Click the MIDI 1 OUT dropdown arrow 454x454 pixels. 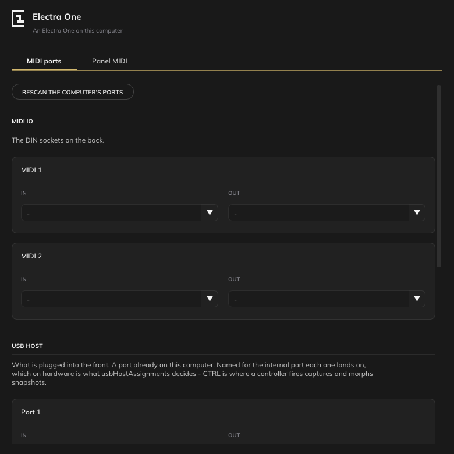tap(417, 213)
